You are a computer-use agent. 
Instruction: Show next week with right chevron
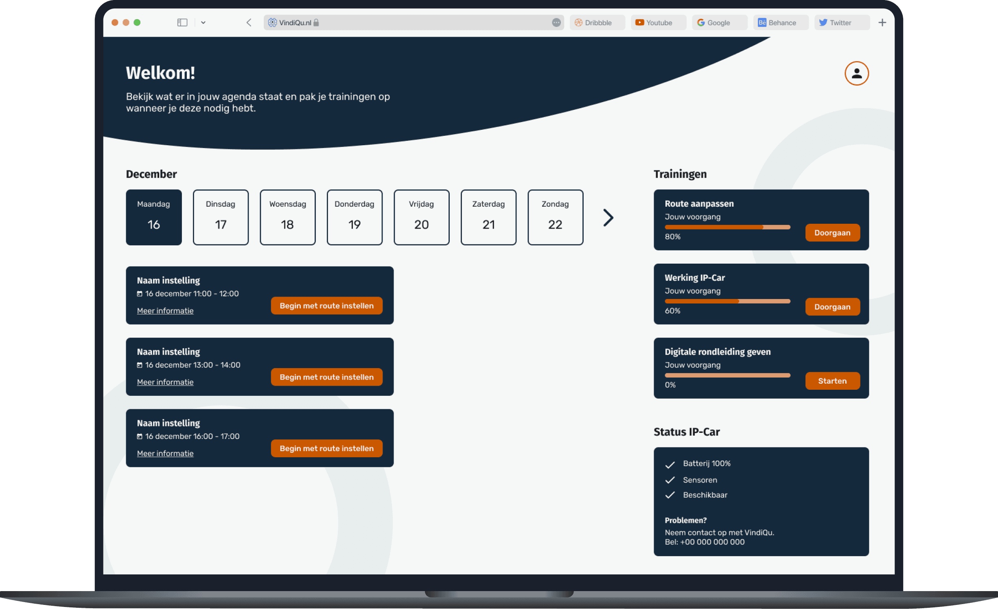(608, 218)
